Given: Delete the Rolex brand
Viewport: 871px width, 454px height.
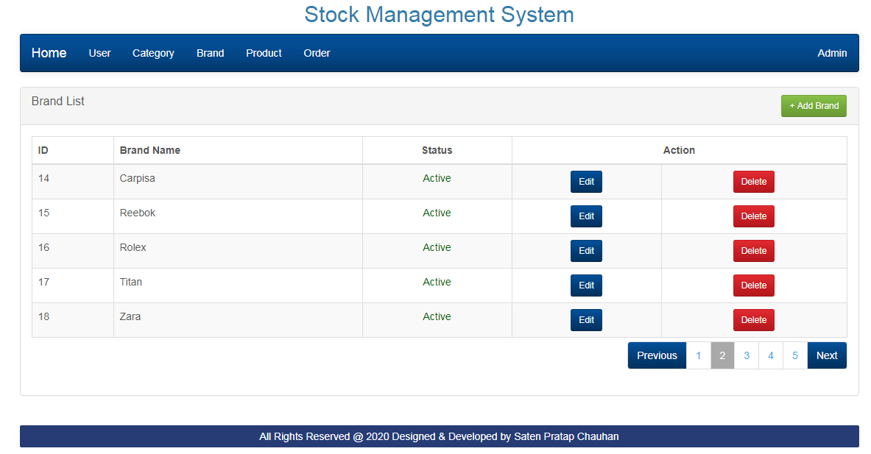Looking at the screenshot, I should (x=754, y=251).
